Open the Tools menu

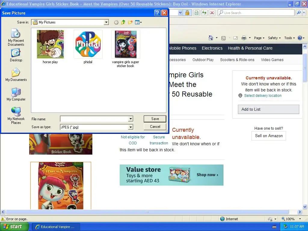pyautogui.click(x=289, y=38)
